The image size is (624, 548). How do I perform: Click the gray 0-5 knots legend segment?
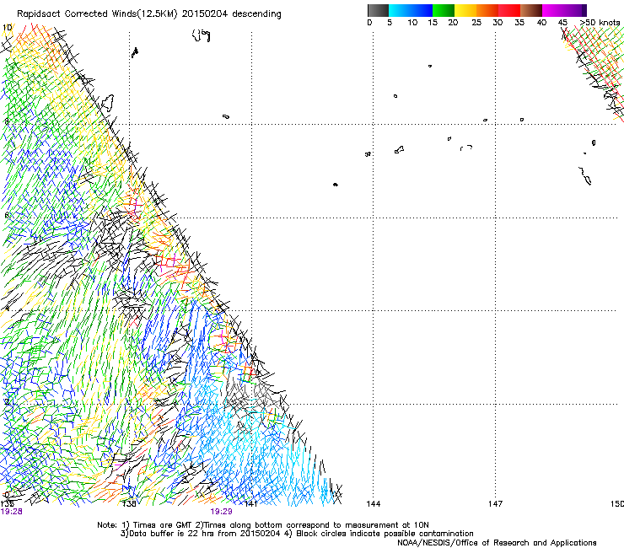click(378, 10)
